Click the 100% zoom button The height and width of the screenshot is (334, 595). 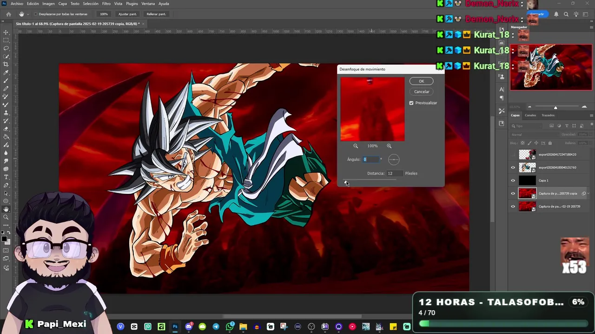(x=104, y=14)
